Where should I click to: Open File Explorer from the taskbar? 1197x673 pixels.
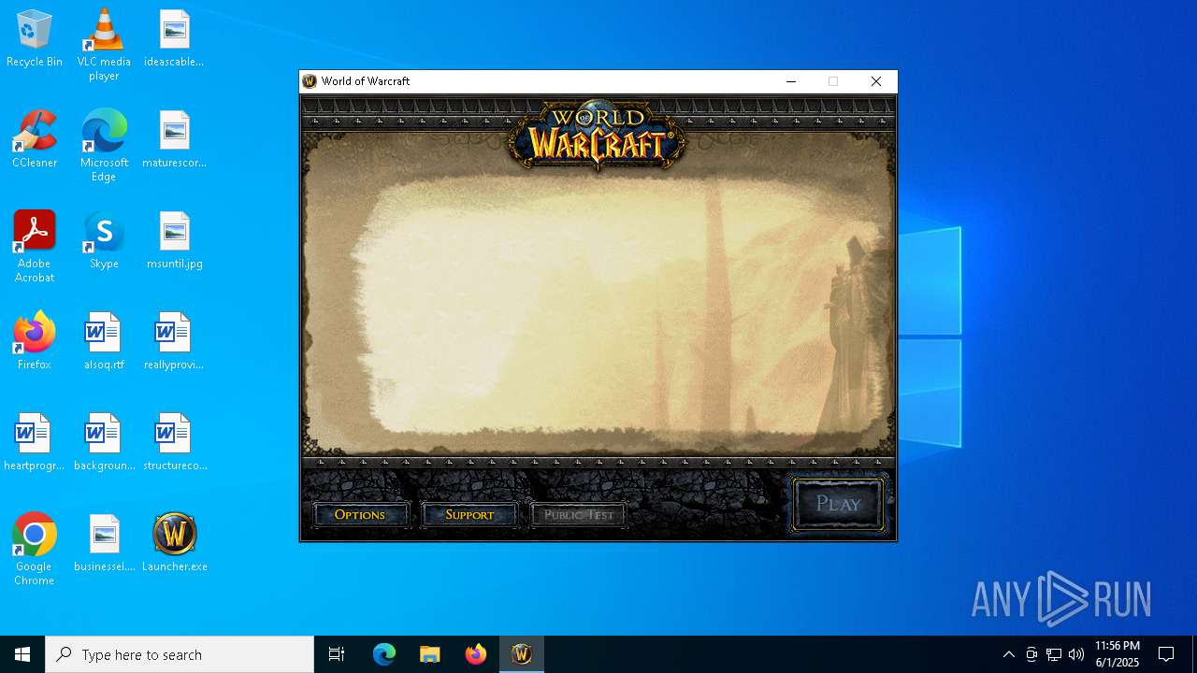430,654
